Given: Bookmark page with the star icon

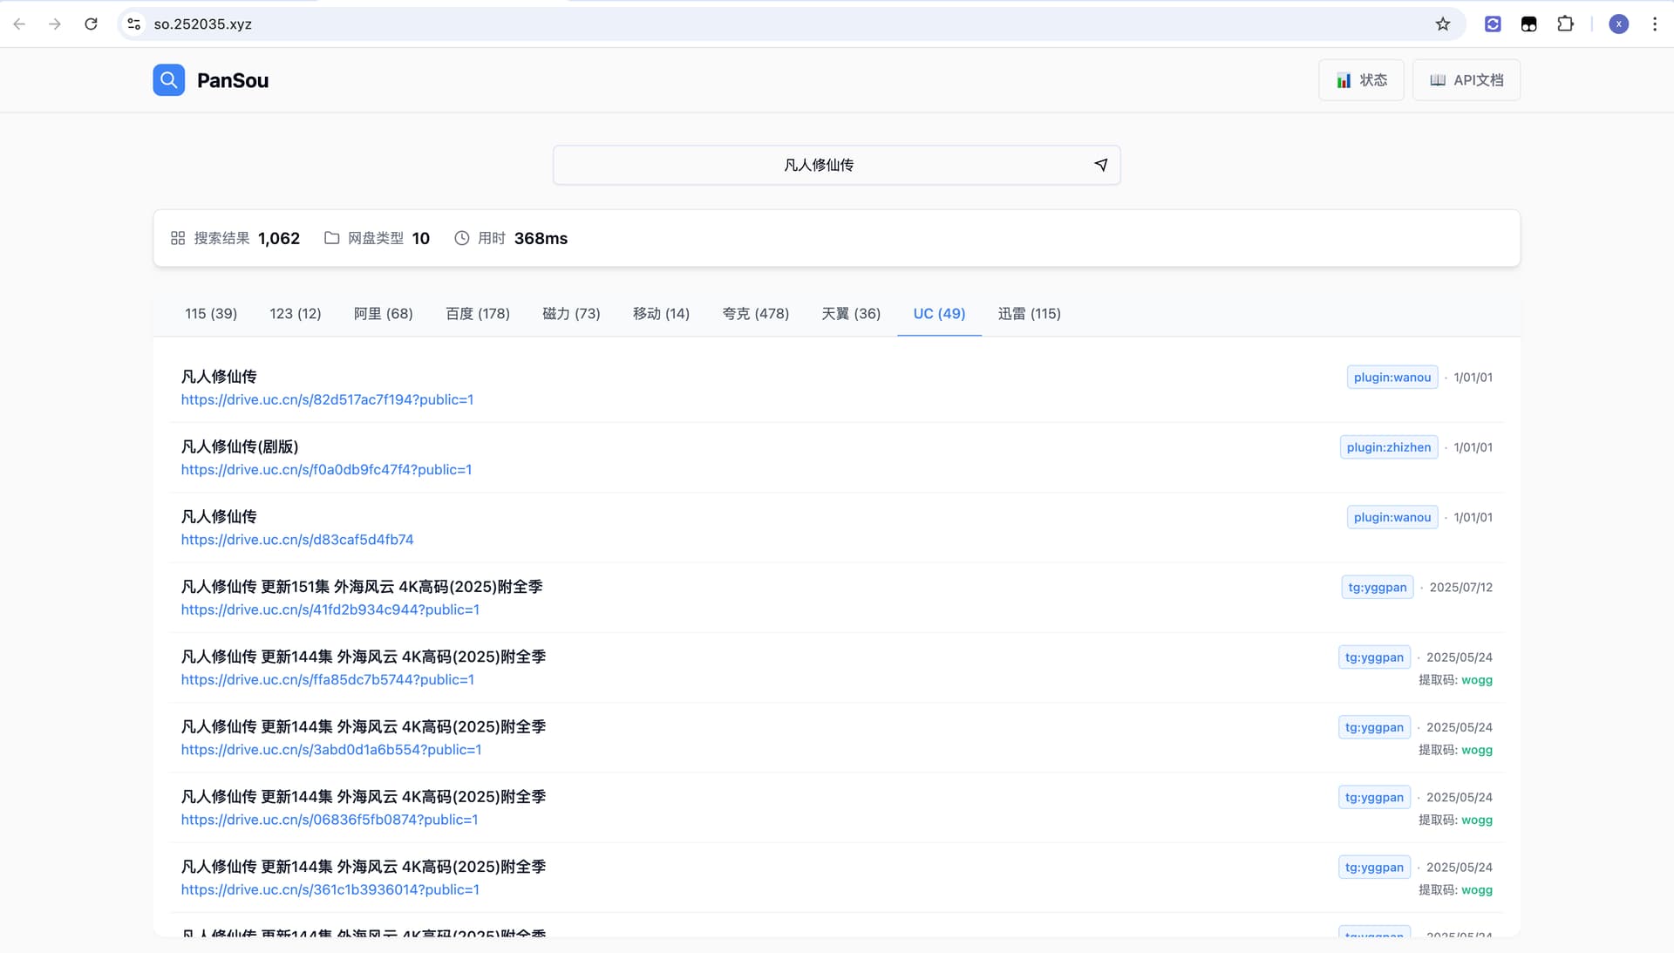Looking at the screenshot, I should (x=1443, y=24).
